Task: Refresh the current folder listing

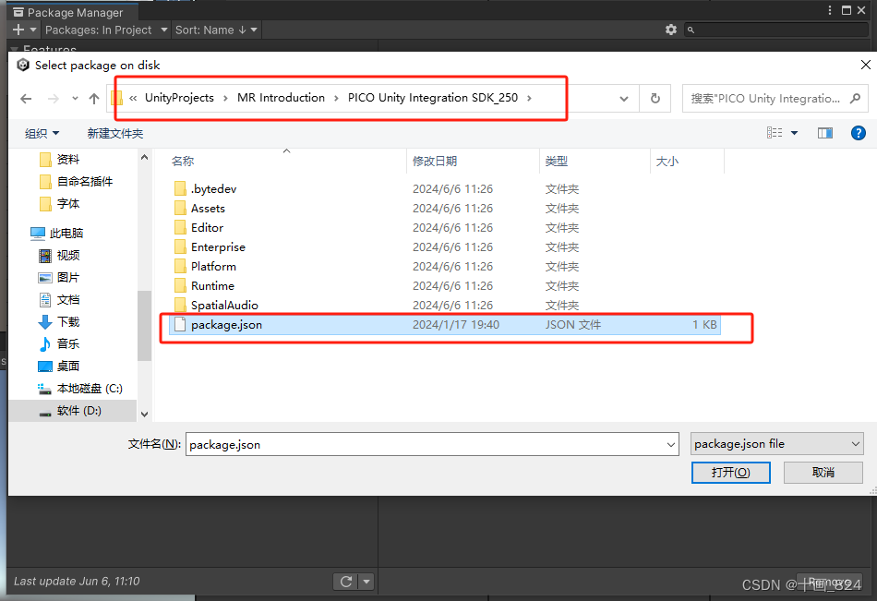Action: pos(655,99)
